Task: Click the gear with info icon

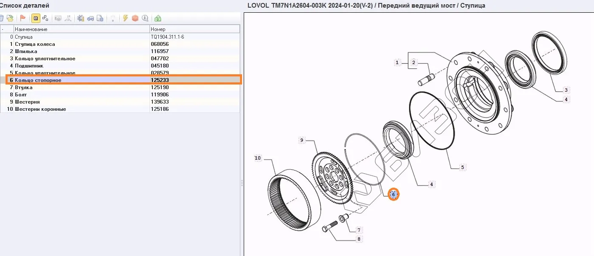Action: tap(80, 18)
